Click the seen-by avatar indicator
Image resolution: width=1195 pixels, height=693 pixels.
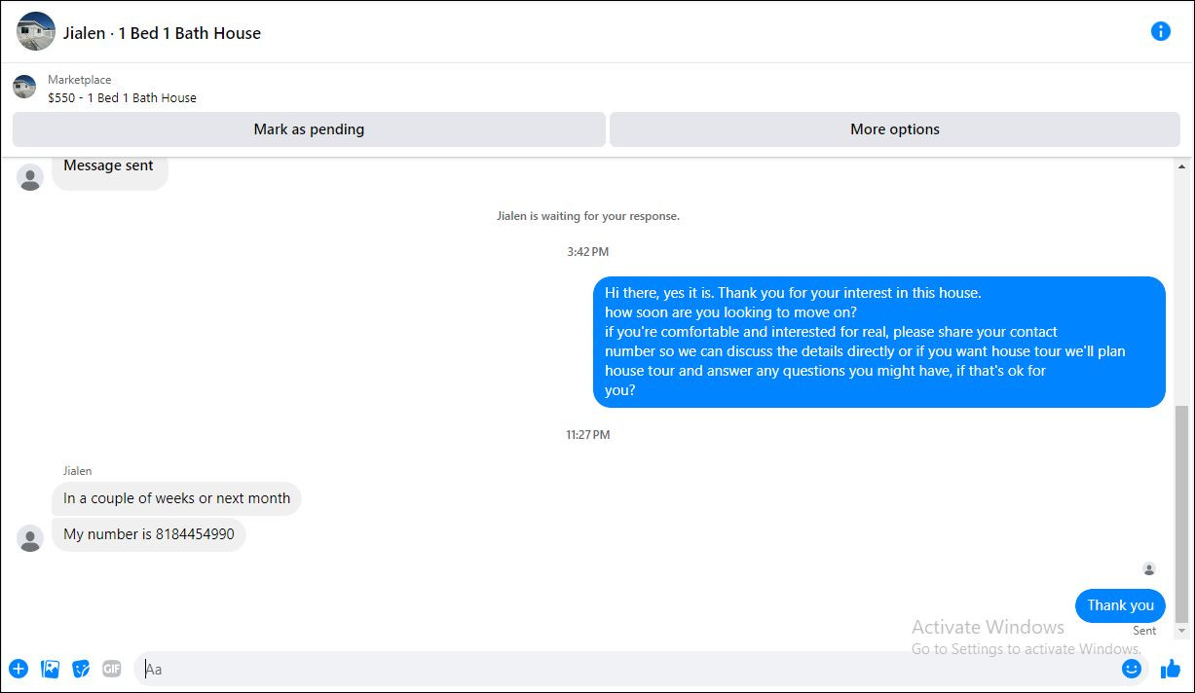tap(1149, 568)
